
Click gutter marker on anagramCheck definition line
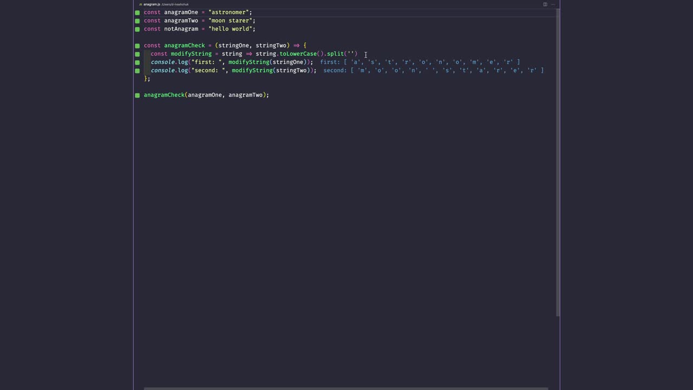click(138, 45)
